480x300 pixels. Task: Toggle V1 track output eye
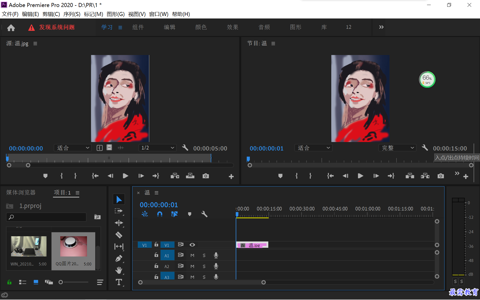click(x=192, y=245)
